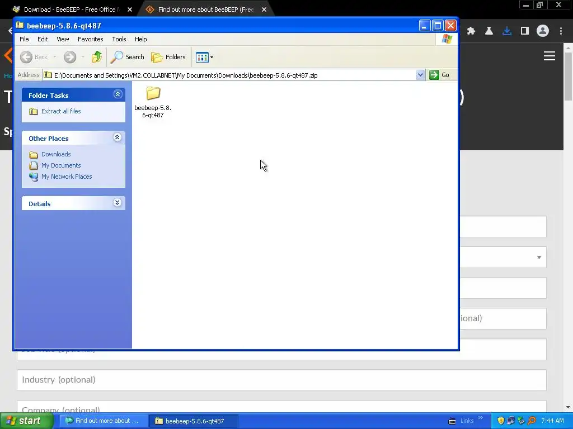Click the Windows flag logo

[447, 39]
